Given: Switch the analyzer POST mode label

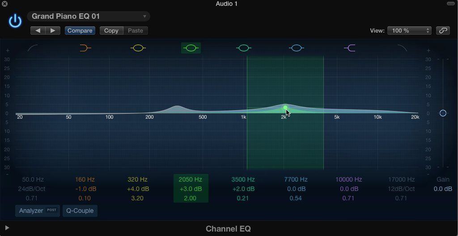Looking at the screenshot, I should coord(52,210).
